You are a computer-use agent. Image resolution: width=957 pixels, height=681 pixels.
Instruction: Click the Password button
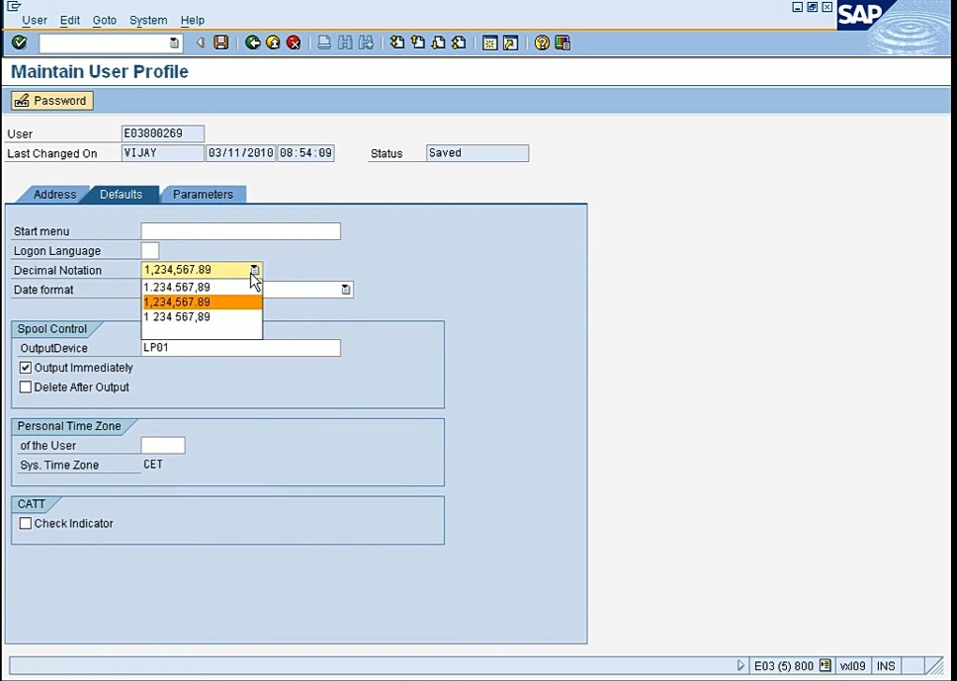coord(51,101)
